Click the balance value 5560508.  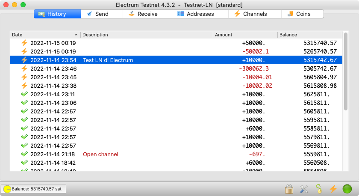316,163
